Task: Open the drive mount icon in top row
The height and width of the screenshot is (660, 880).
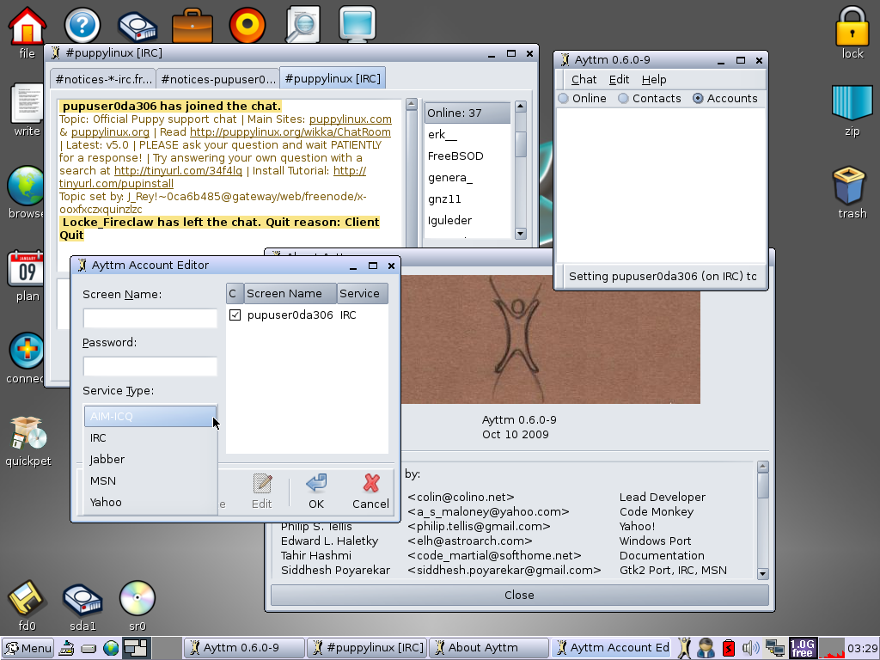Action: 137,25
